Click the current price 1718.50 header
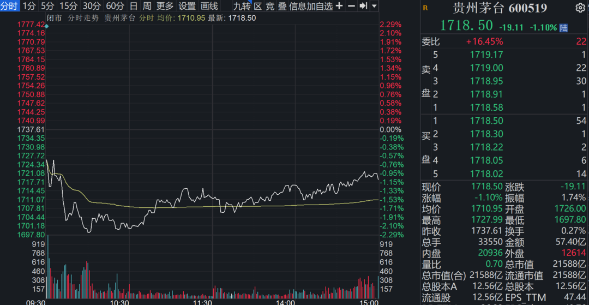This screenshot has height=305, width=589. pos(466,26)
